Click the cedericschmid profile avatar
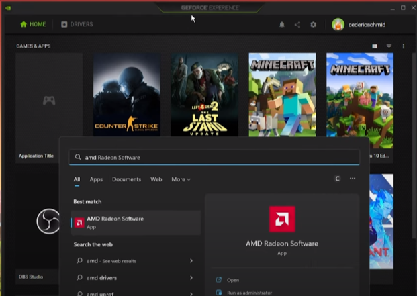This screenshot has height=296, width=417. point(338,25)
